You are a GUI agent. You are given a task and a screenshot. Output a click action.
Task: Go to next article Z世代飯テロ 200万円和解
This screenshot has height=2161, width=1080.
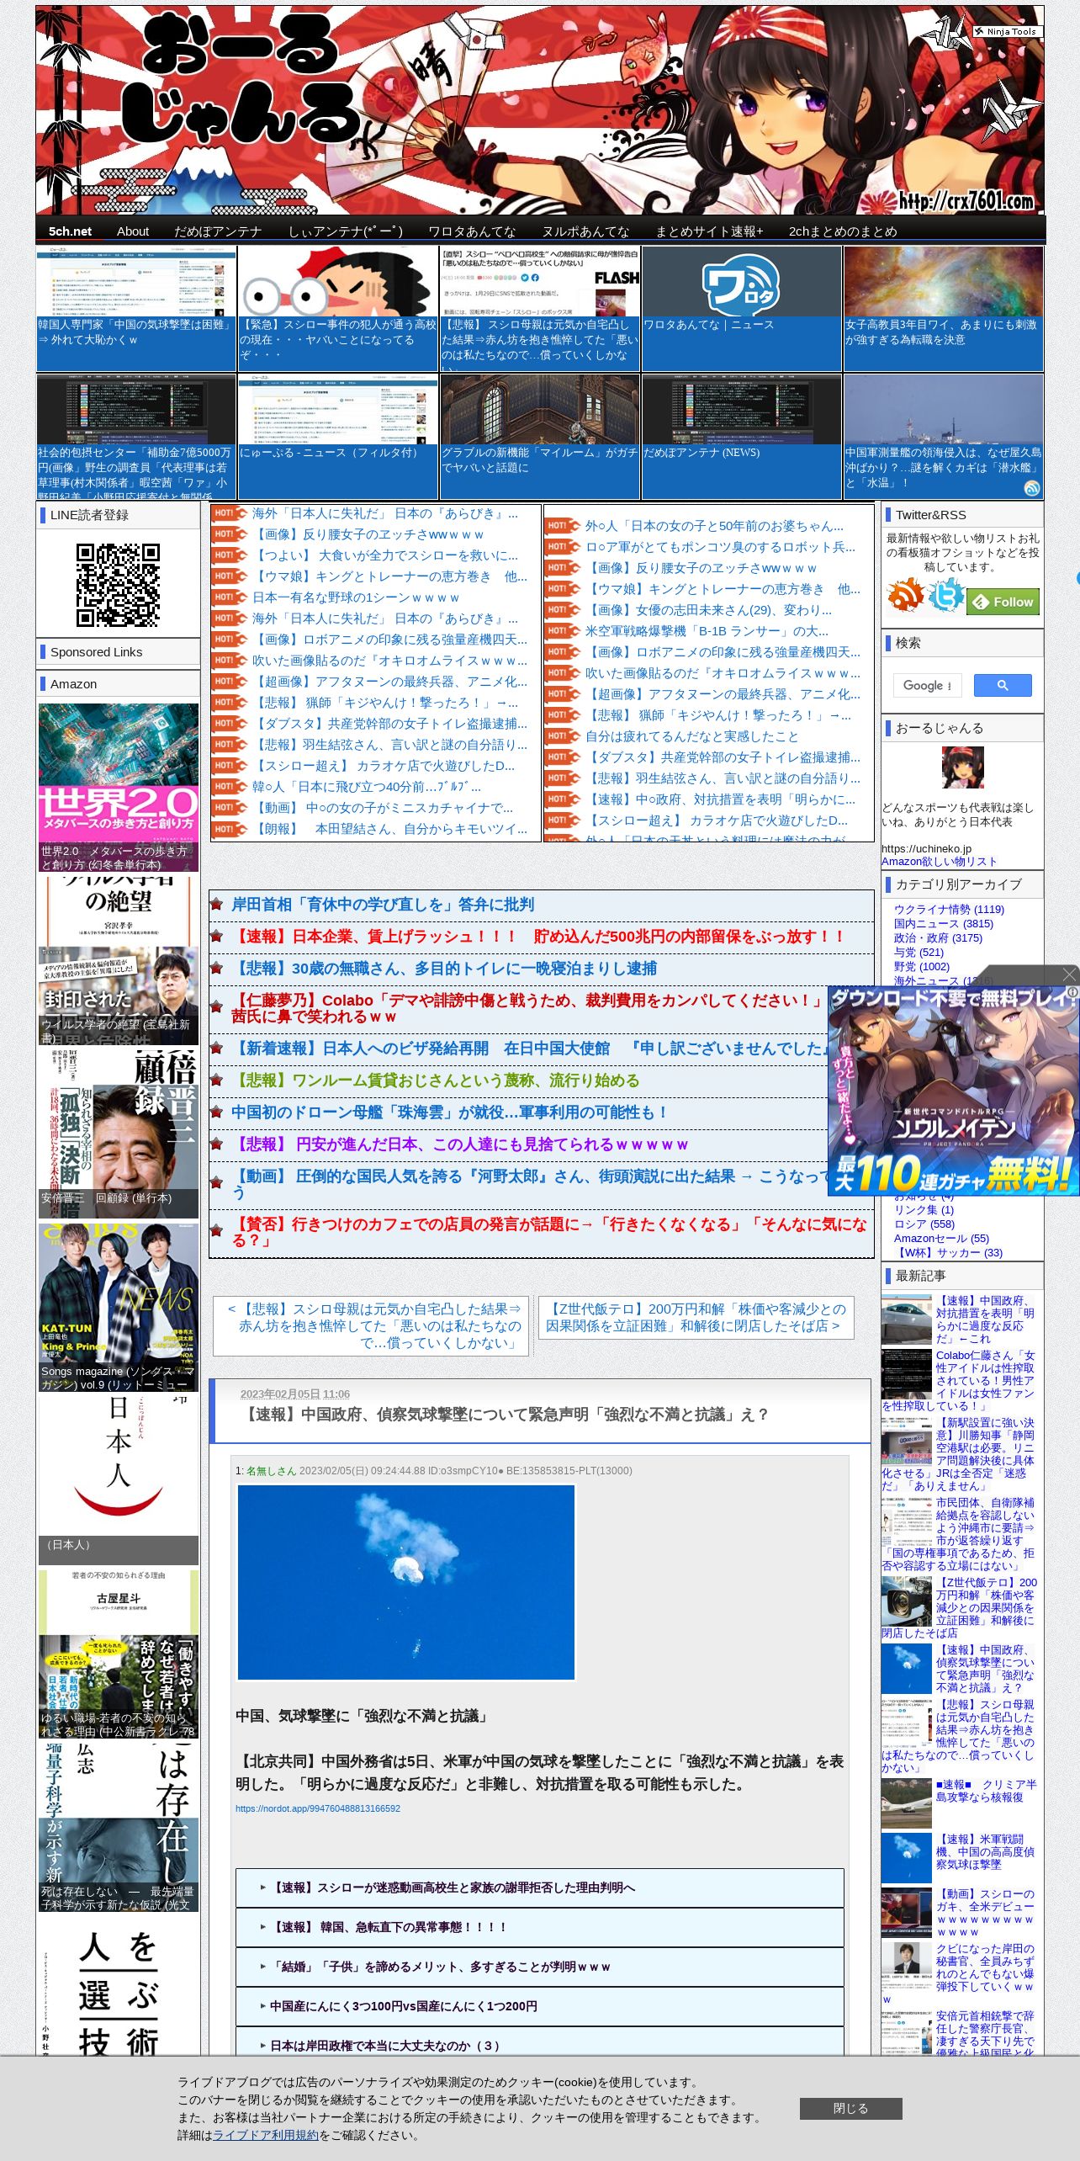pos(696,1317)
